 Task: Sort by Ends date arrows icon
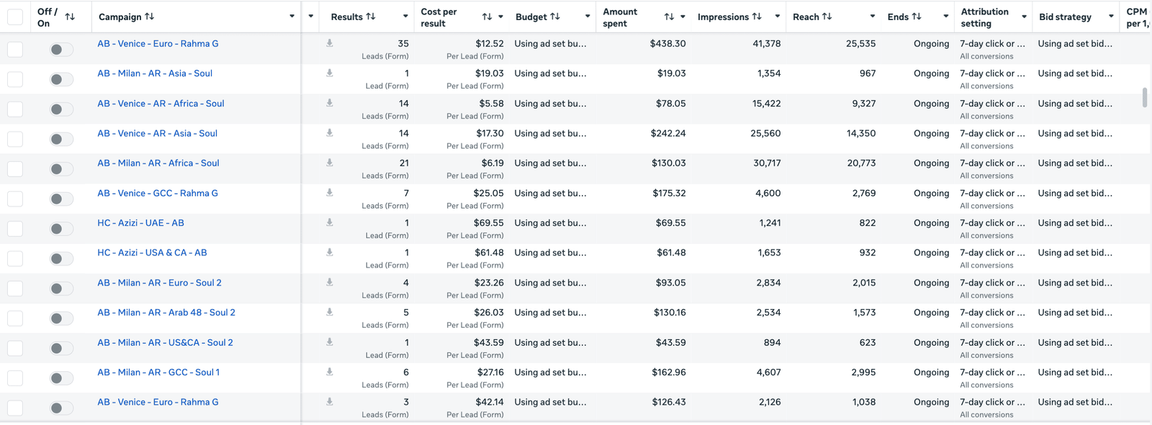point(917,17)
